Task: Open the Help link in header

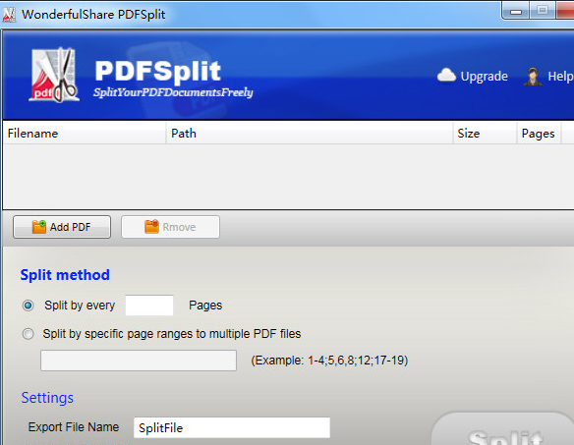Action: tap(560, 76)
